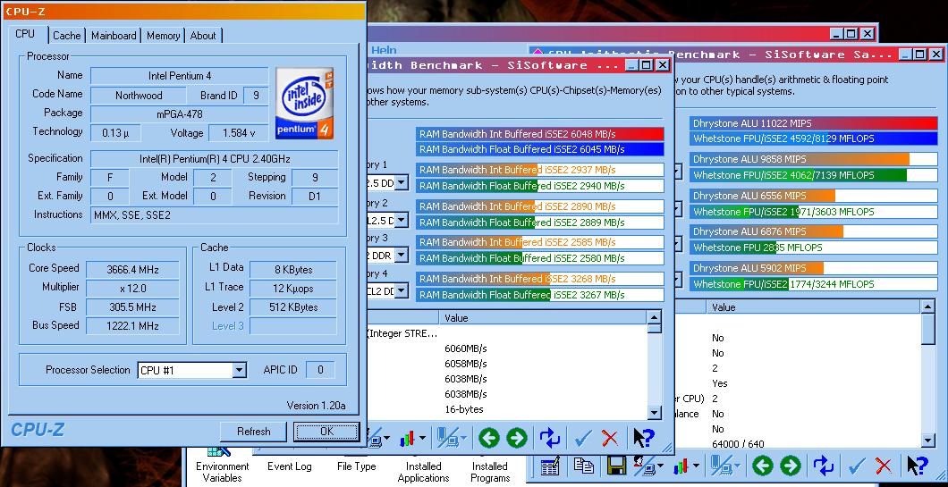Click the help cursor icon in CPU Arithmetic window
Image resolution: width=948 pixels, height=487 pixels.
coord(916,466)
